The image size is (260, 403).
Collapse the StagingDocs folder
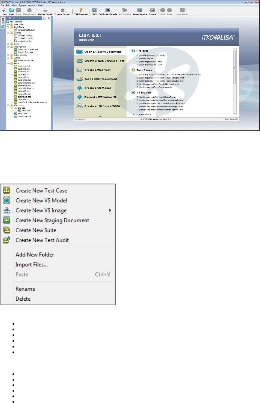tap(7, 47)
